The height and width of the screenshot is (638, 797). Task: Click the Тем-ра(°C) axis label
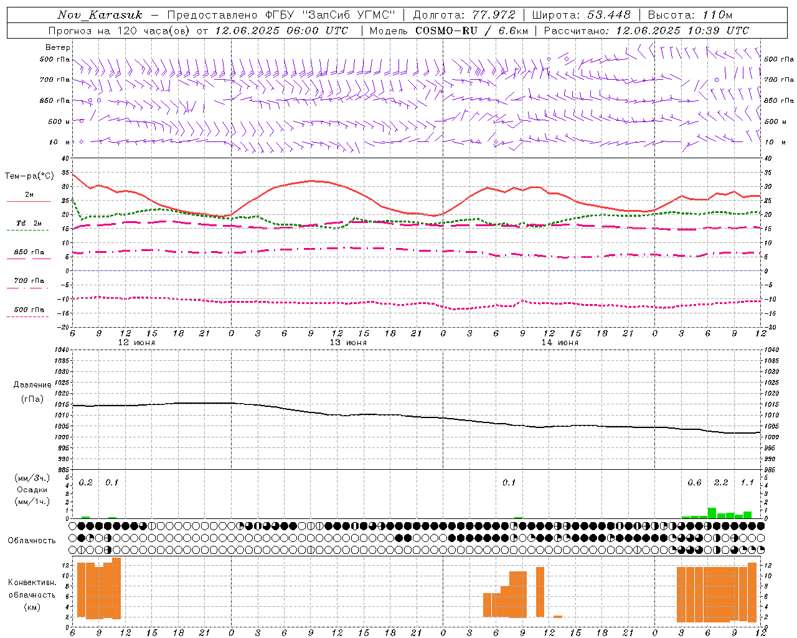(x=29, y=176)
